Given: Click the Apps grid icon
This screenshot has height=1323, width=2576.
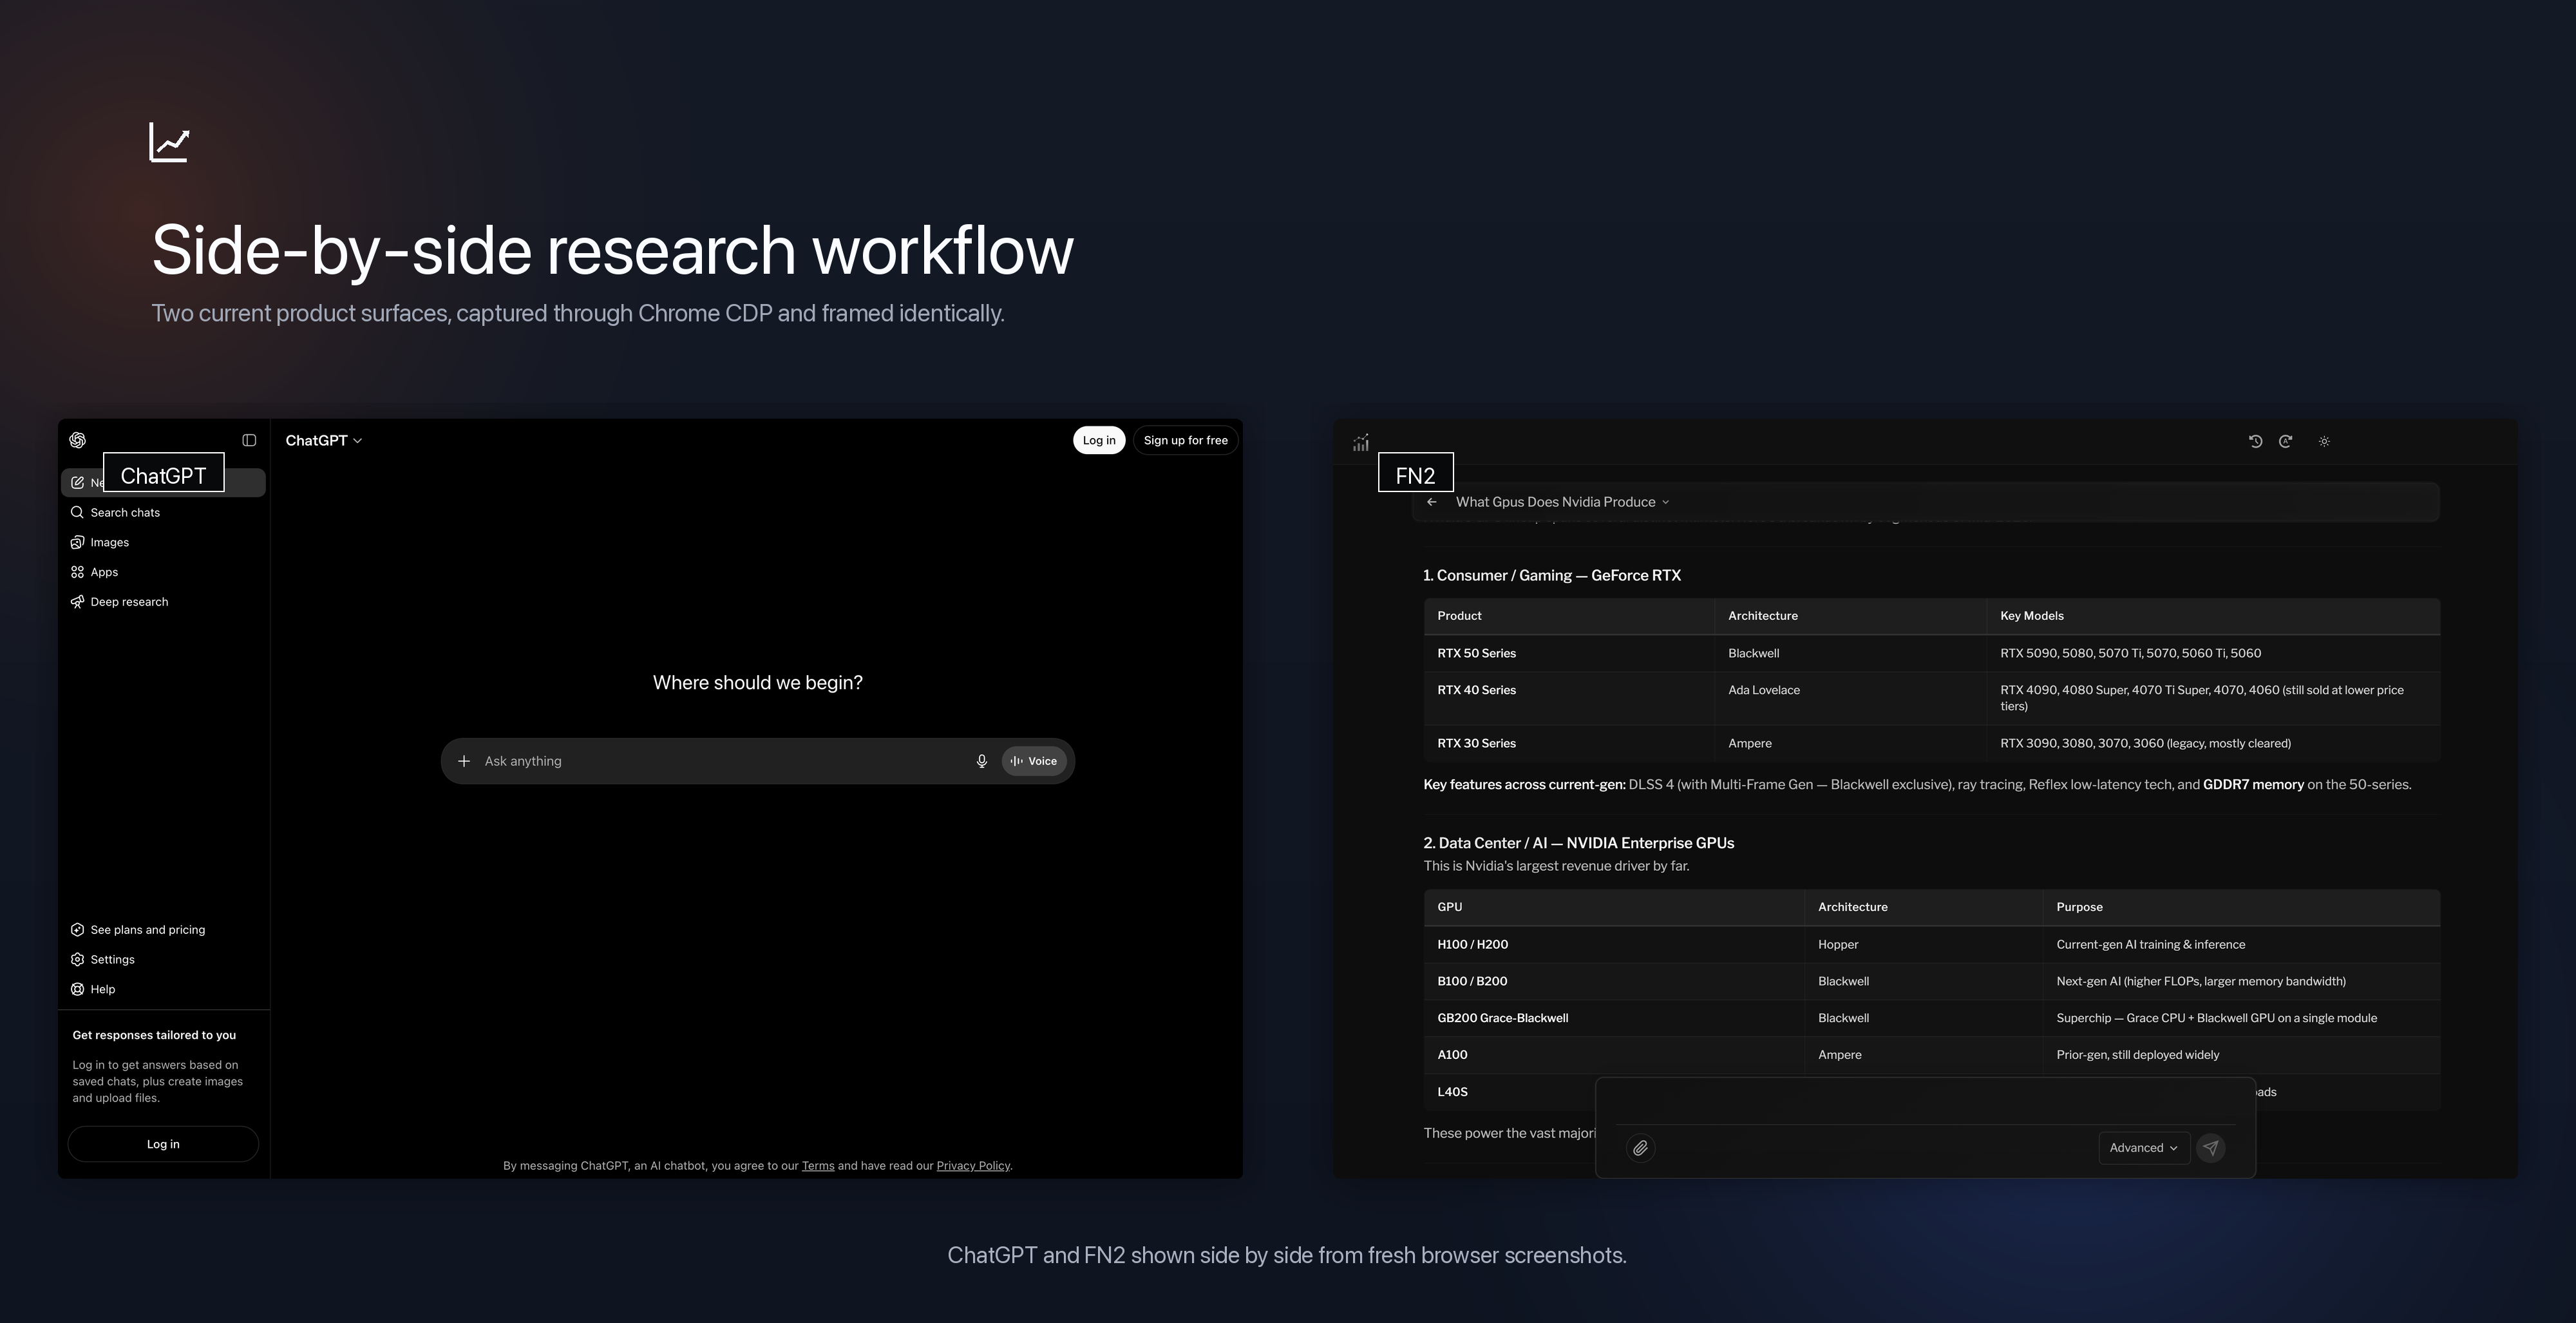Looking at the screenshot, I should coord(77,572).
